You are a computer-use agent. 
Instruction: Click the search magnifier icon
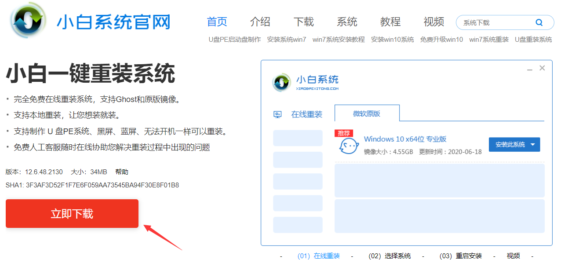click(539, 22)
